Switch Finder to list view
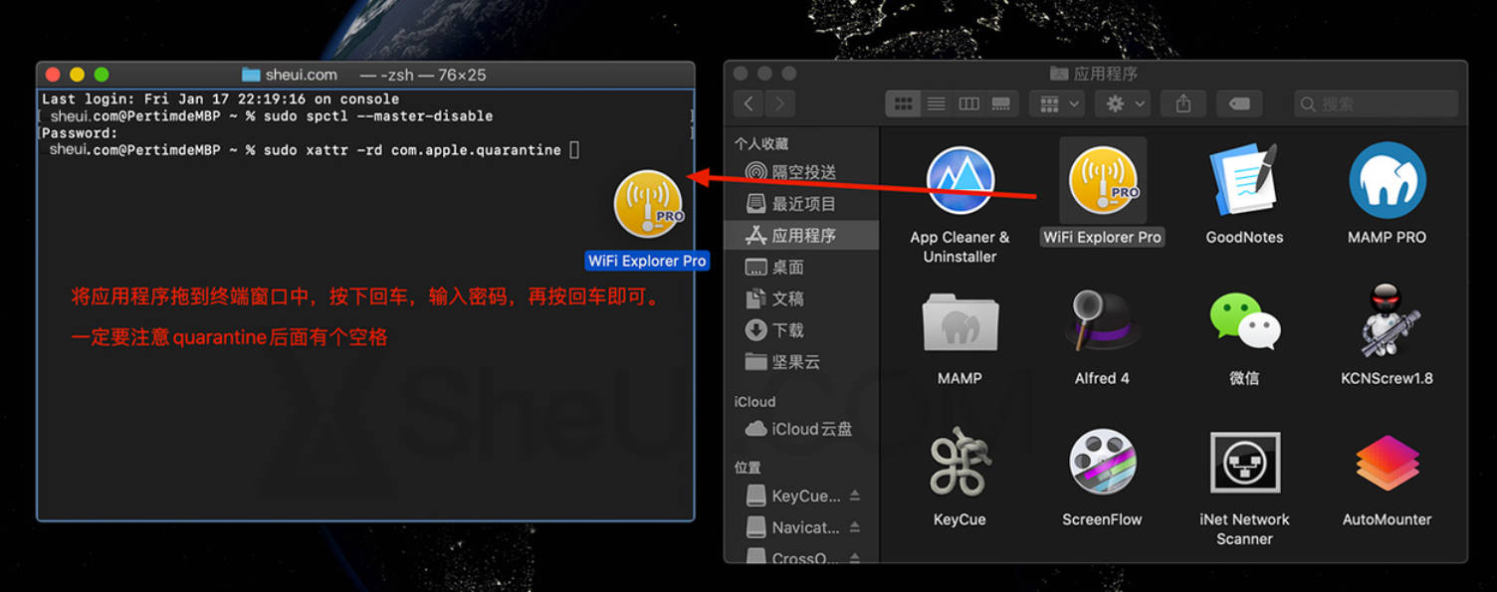Image resolution: width=1497 pixels, height=592 pixels. pyautogui.click(x=936, y=103)
